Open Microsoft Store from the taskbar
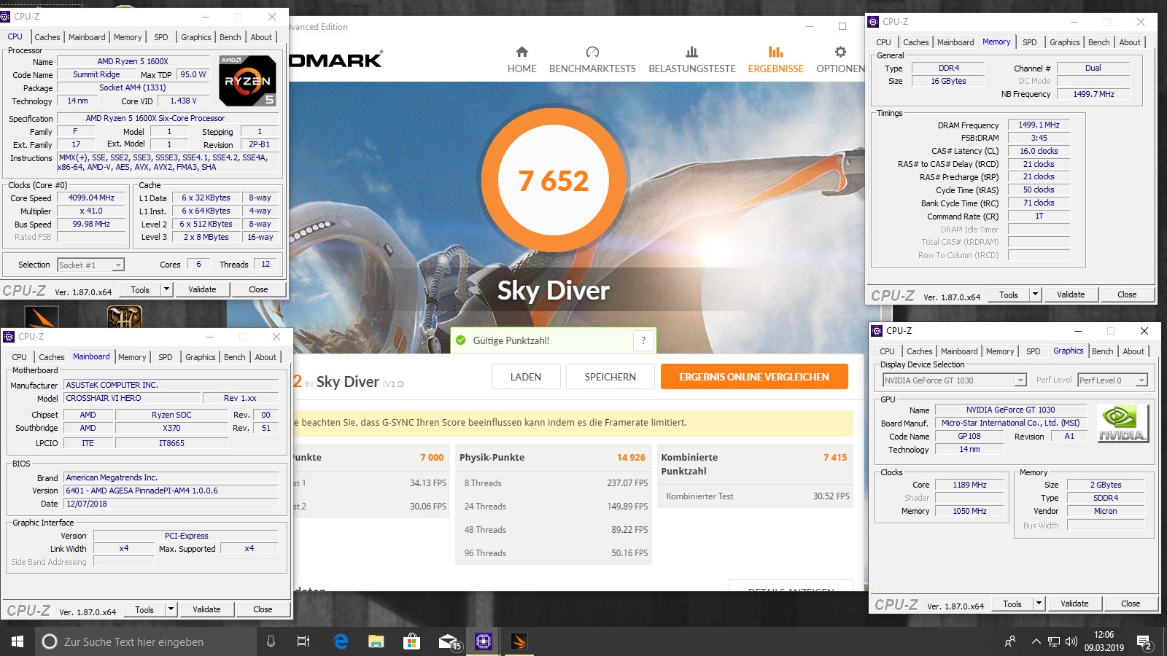This screenshot has width=1167, height=656. (x=412, y=641)
